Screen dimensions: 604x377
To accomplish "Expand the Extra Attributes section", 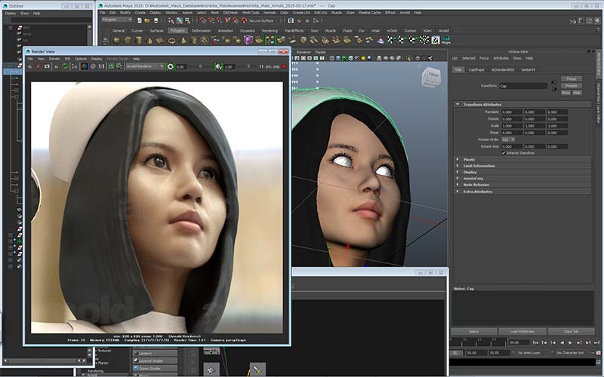I will click(458, 192).
